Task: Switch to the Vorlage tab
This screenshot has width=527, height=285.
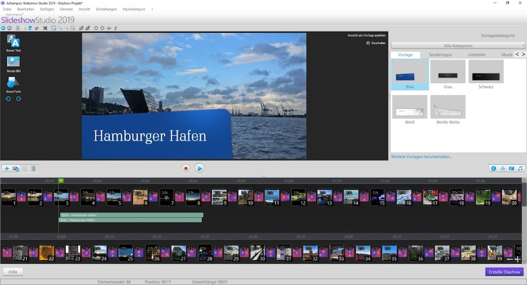Action: (x=405, y=55)
